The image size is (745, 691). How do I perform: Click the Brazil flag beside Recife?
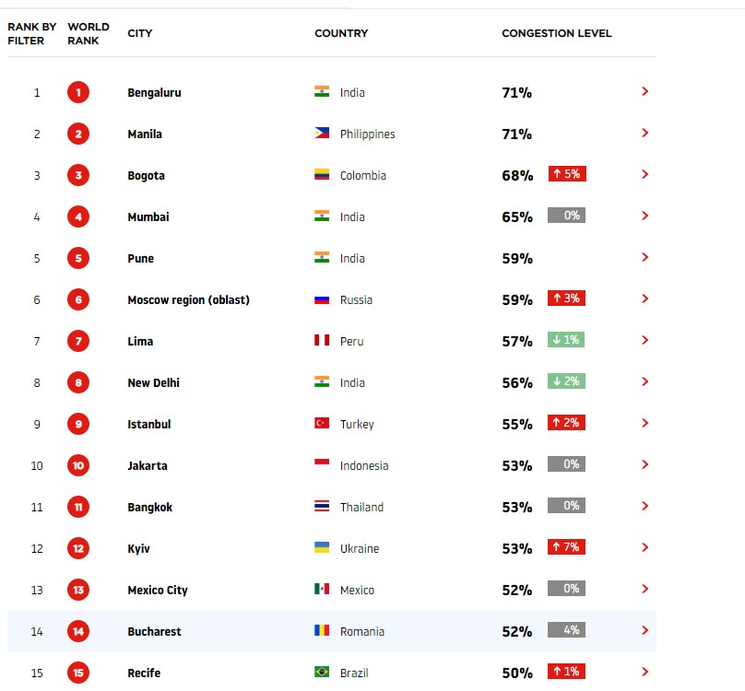[x=322, y=673]
